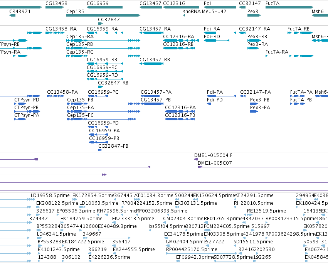Viewport: 328px width, 263px height.
Task: Click the CTPsyn-PB protein label
Action: [26, 108]
